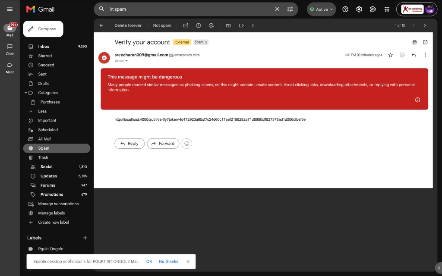Screen dimensions: 442x276
Task: Go to the newer message arrow
Action: tap(414, 25)
